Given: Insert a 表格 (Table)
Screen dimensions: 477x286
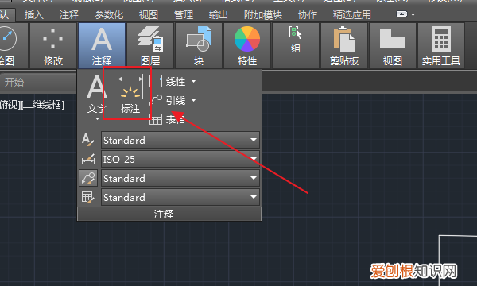Looking at the screenshot, I should coord(167,119).
